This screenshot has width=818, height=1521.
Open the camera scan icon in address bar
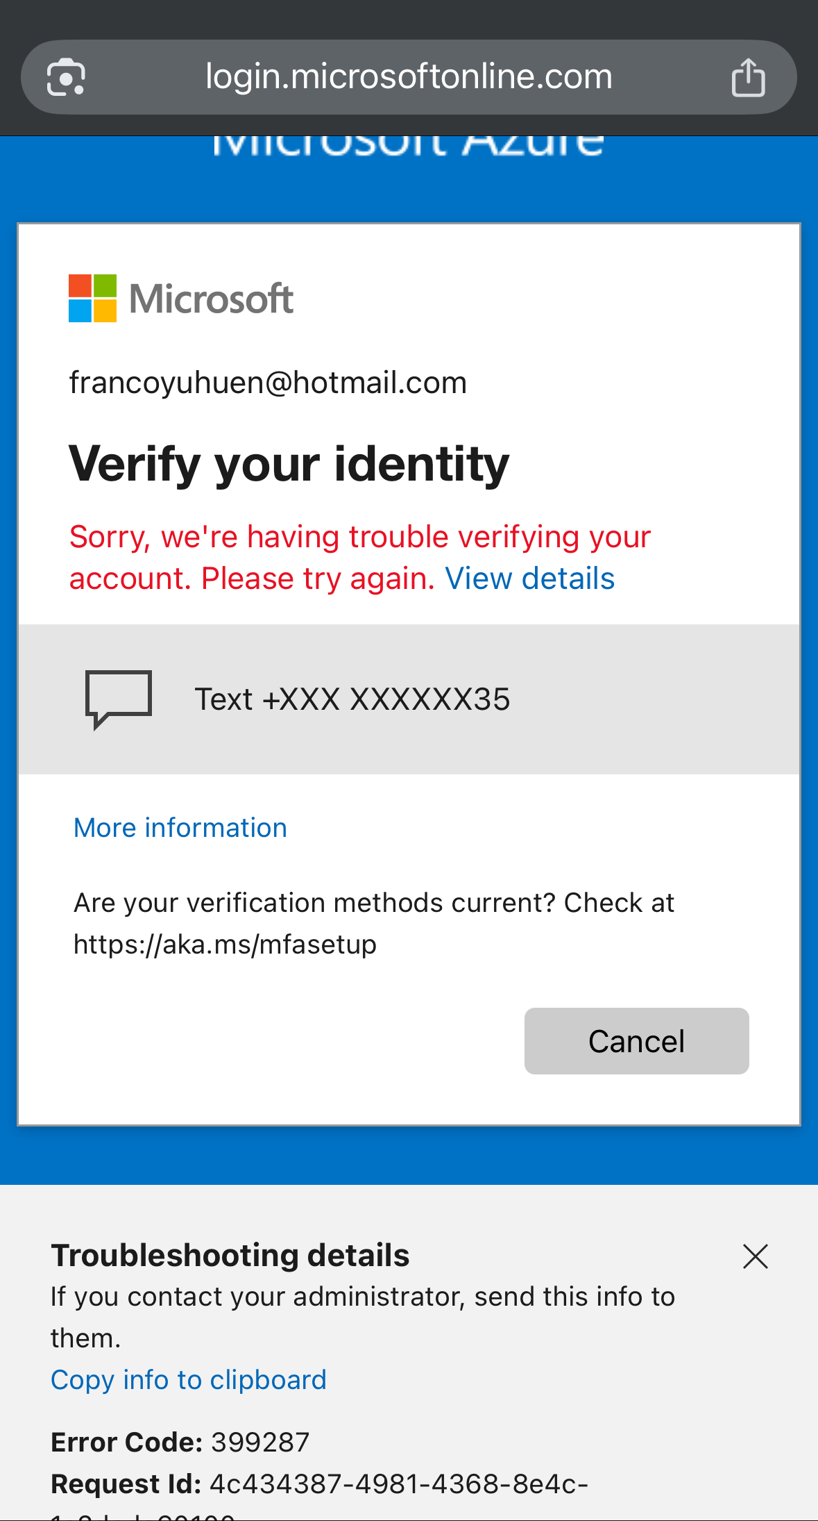[66, 77]
